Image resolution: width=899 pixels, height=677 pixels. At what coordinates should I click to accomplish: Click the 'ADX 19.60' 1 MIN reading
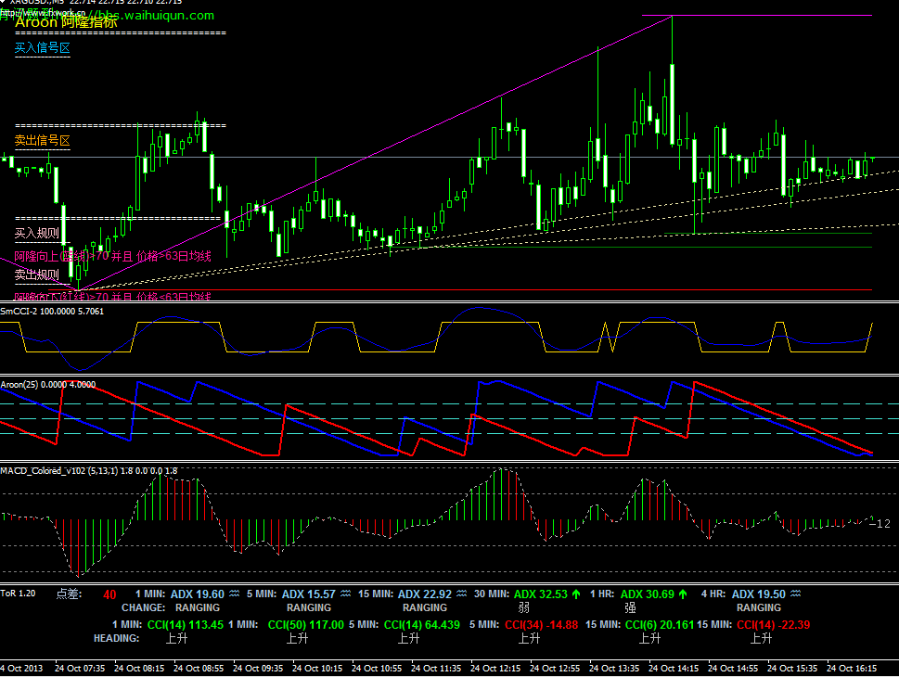coord(198,594)
